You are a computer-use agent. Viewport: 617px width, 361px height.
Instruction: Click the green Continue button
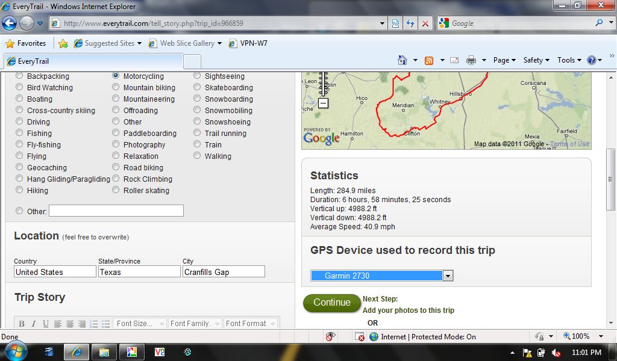(x=332, y=303)
